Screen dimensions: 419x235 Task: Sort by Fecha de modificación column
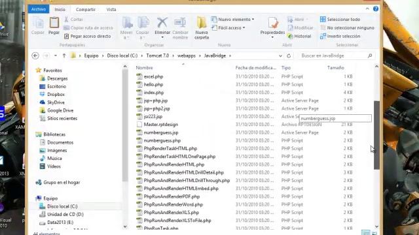(256, 68)
